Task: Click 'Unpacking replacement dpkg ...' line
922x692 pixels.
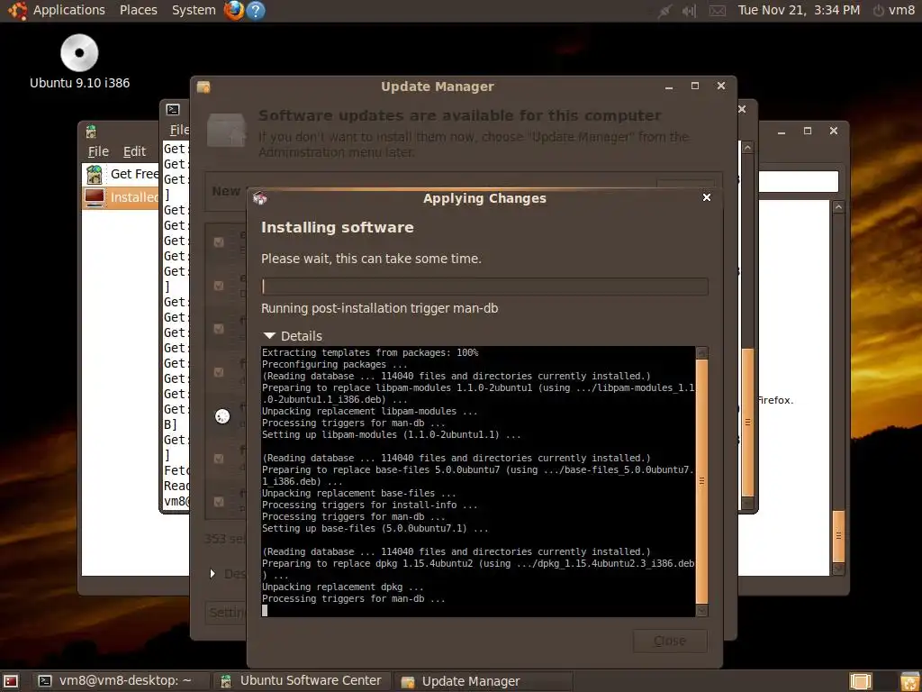Action: pyautogui.click(x=343, y=587)
